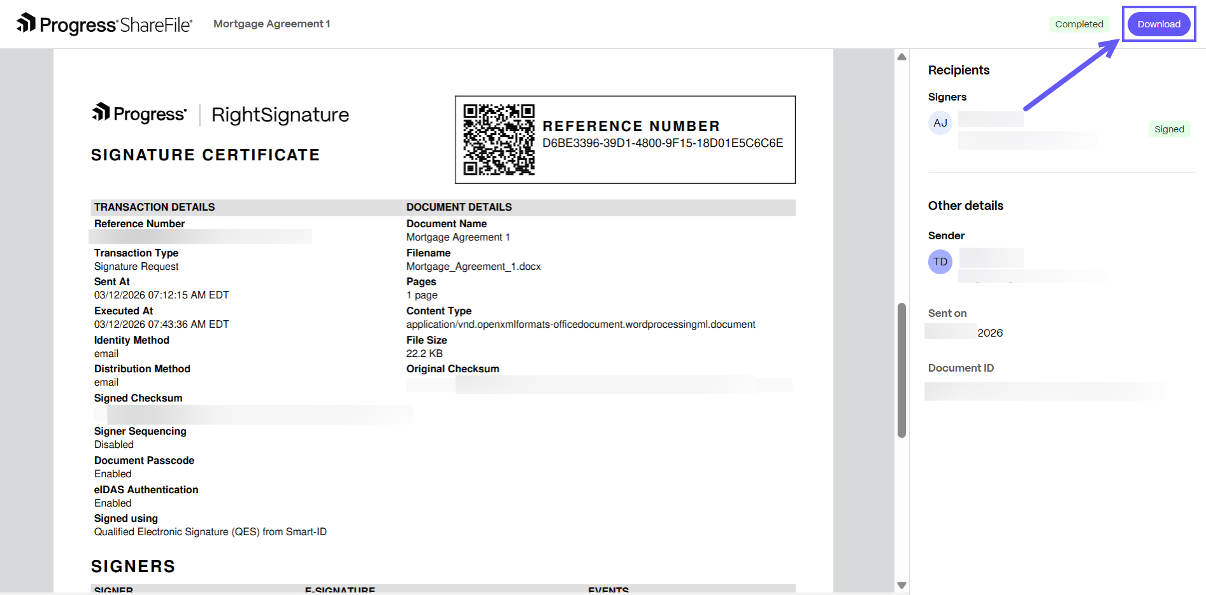Click the Recipients heading
Screen dimensions: 1206x595
(958, 70)
